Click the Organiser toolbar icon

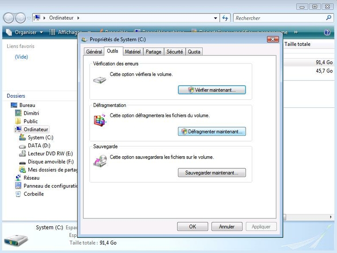tap(9, 32)
